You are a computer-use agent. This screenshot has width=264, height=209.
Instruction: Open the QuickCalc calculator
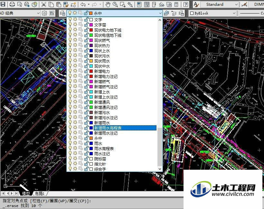point(176,4)
